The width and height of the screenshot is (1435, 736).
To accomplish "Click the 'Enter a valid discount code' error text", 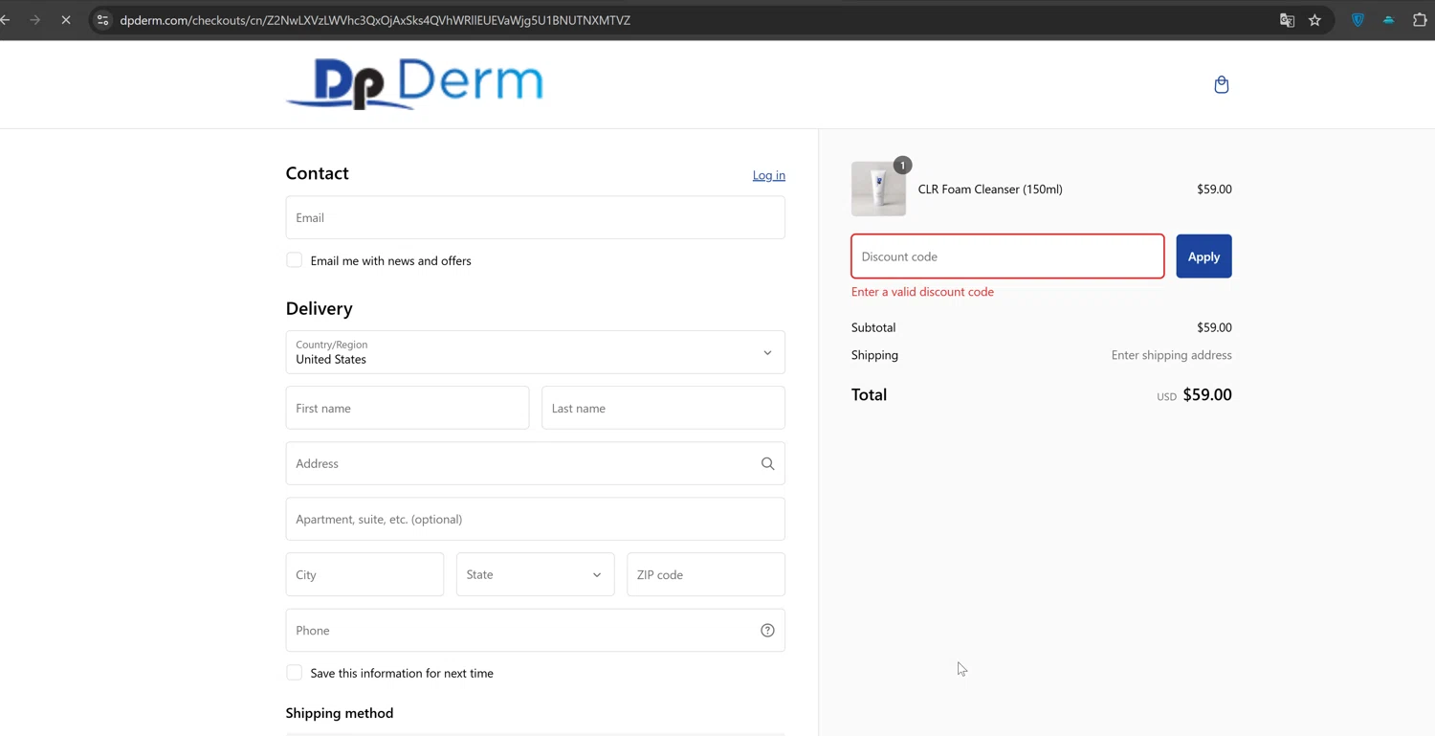I will [x=922, y=292].
